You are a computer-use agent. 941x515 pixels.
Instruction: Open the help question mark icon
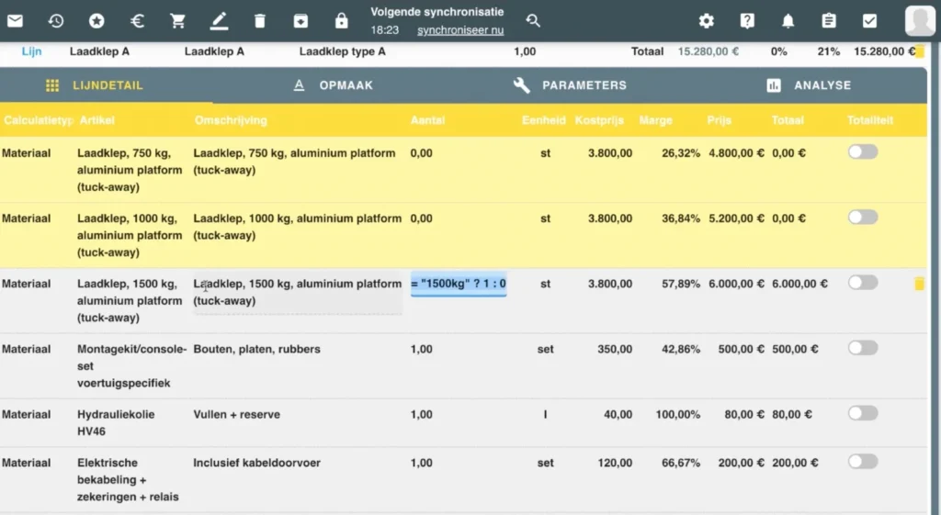[x=747, y=21]
